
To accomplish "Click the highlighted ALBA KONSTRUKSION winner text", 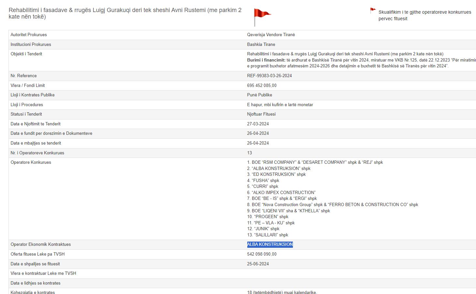I will click(270, 245).
